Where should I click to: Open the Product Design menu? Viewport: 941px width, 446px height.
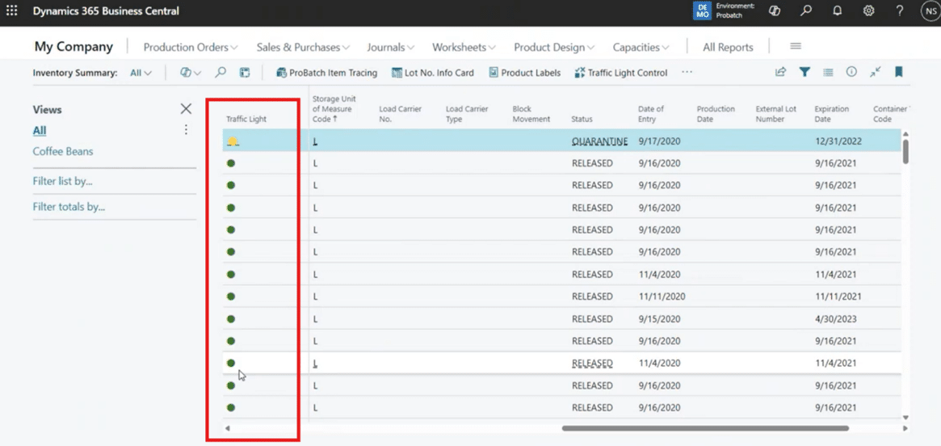(x=553, y=47)
